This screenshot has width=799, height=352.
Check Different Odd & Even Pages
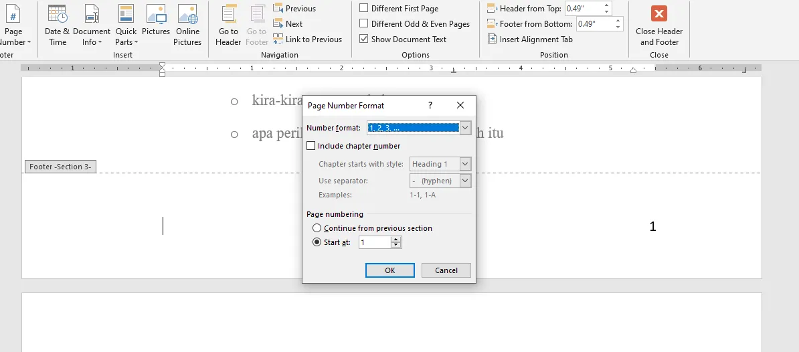(364, 24)
